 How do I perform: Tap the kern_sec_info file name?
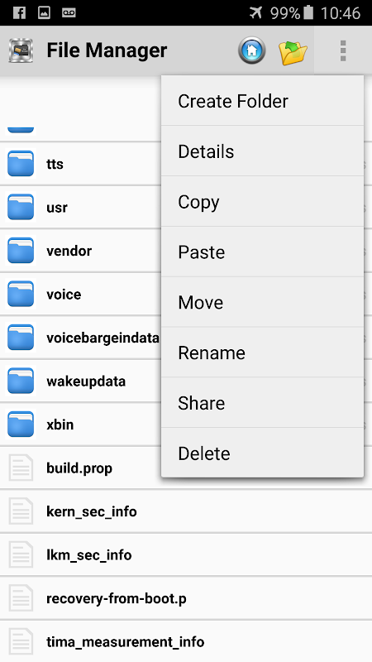92,512
